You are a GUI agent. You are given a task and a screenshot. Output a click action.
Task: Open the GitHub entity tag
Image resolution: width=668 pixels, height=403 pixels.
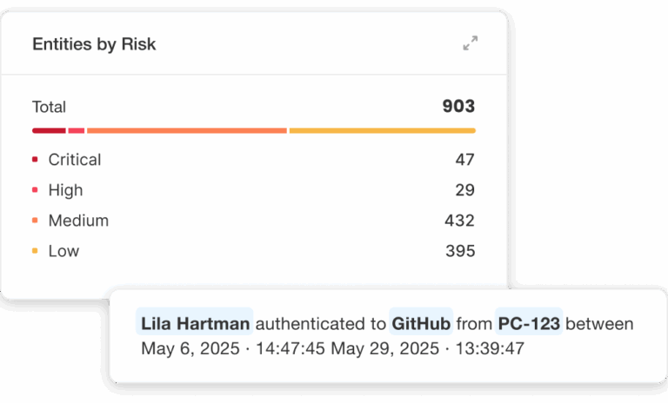coord(422,324)
